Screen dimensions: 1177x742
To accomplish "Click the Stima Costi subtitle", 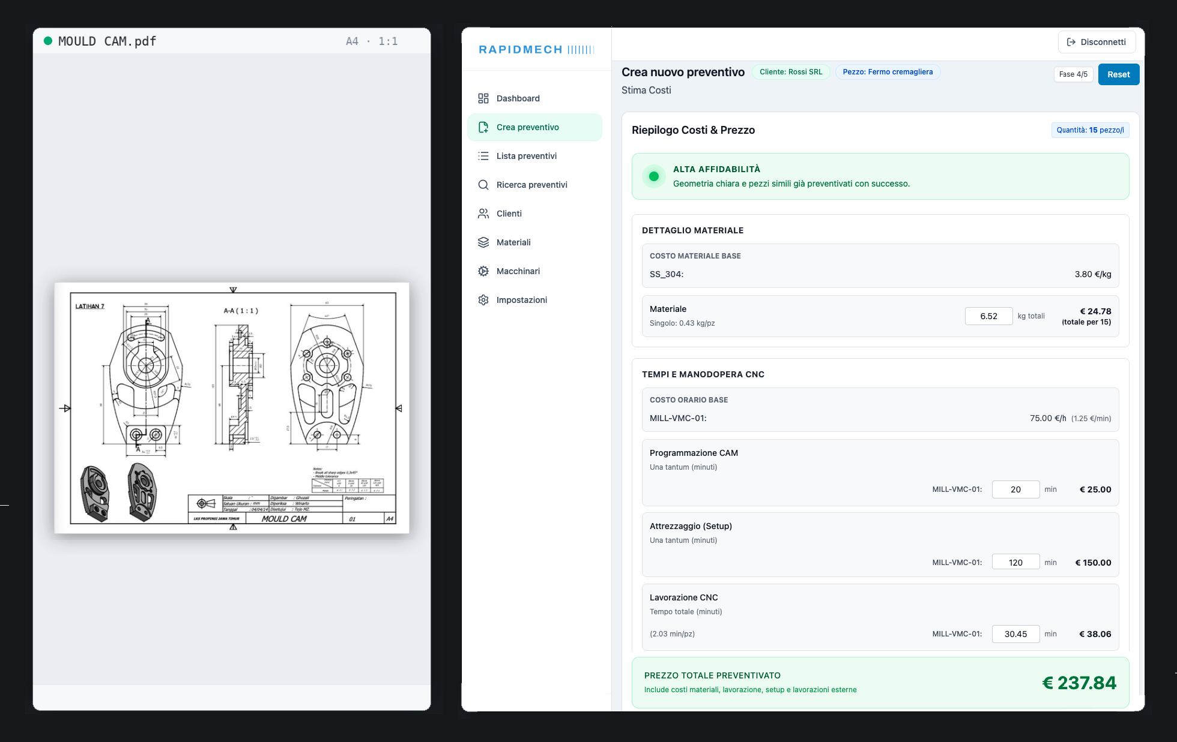I will 646,90.
